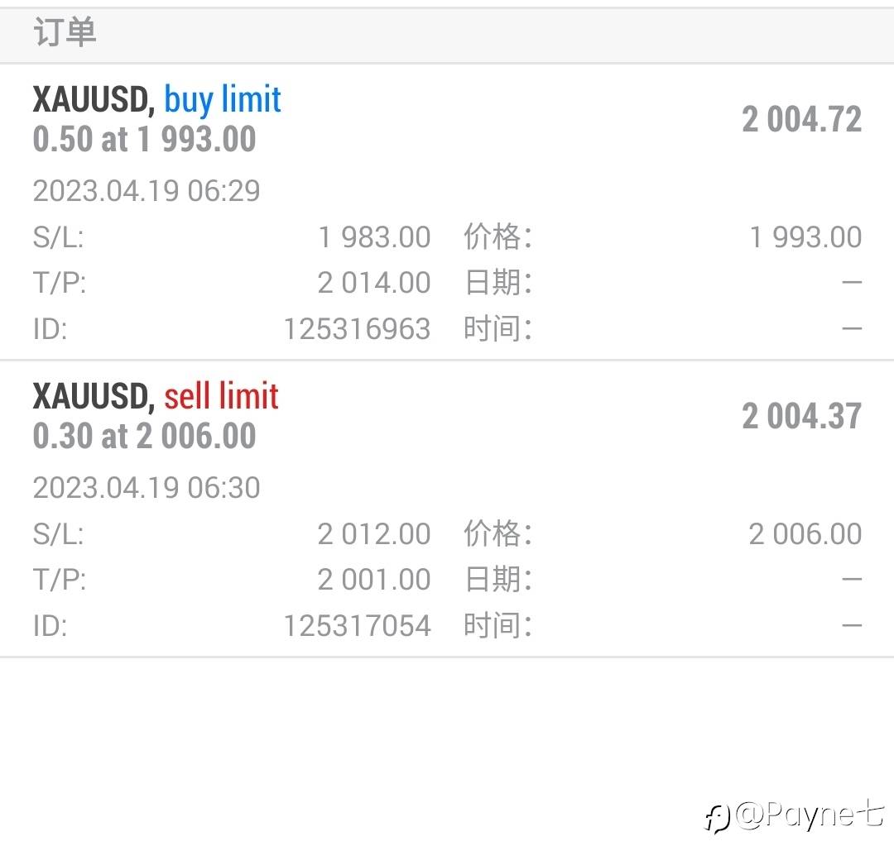Screen dimensions: 894x865
Task: Tap order ID 125316963
Action: [x=357, y=329]
